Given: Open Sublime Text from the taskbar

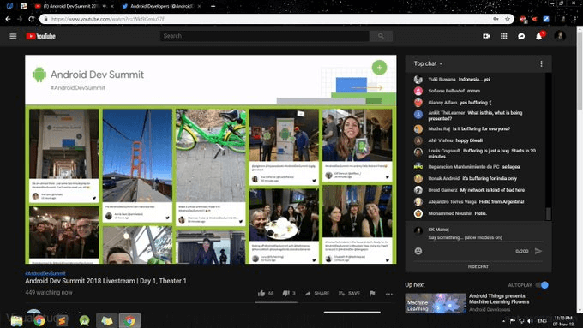Looking at the screenshot, I should tap(62, 320).
